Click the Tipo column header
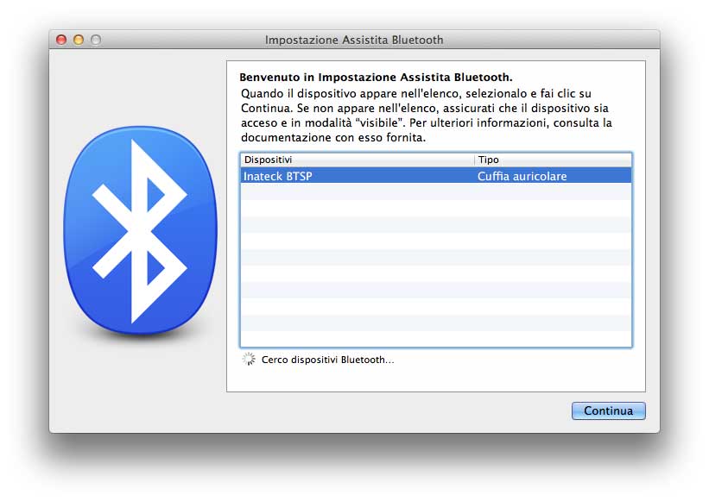 point(553,160)
